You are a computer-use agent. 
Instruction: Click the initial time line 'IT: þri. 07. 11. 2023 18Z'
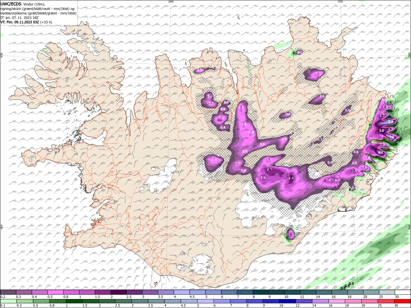(x=19, y=18)
